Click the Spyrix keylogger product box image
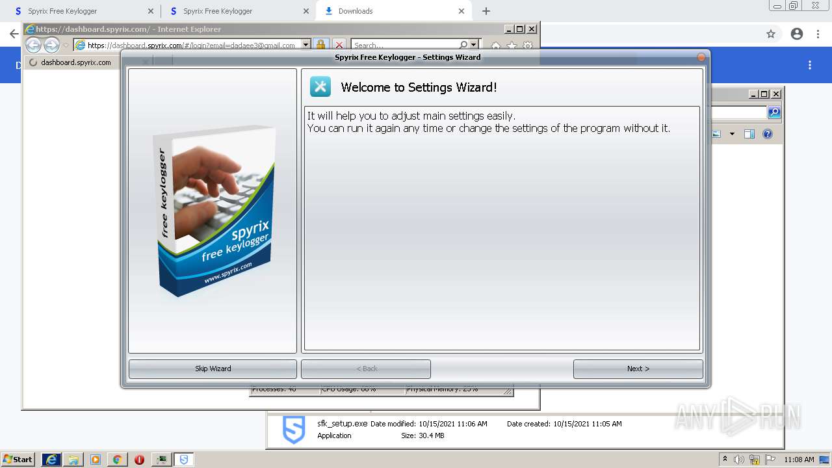The width and height of the screenshot is (832, 468). [x=213, y=211]
